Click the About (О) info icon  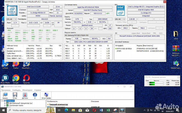(x=34, y=95)
